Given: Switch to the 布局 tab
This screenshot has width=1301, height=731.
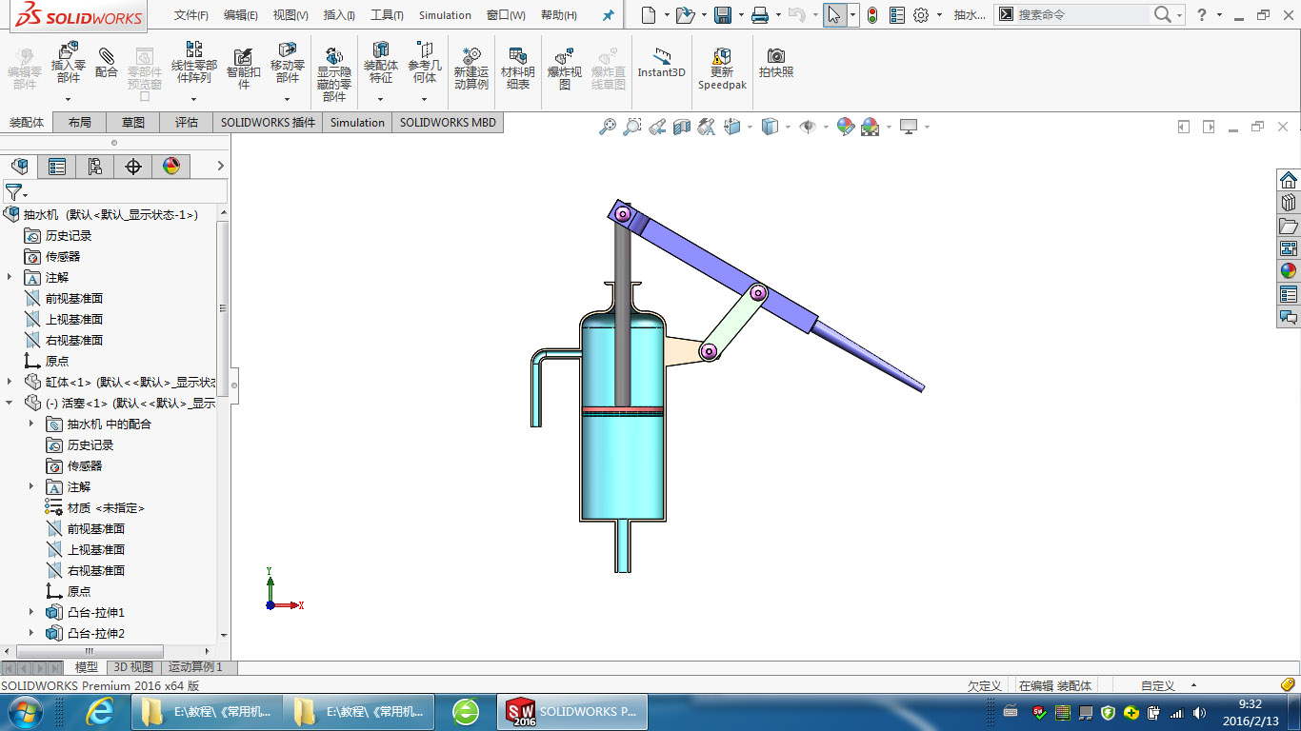Looking at the screenshot, I should pyautogui.click(x=80, y=123).
